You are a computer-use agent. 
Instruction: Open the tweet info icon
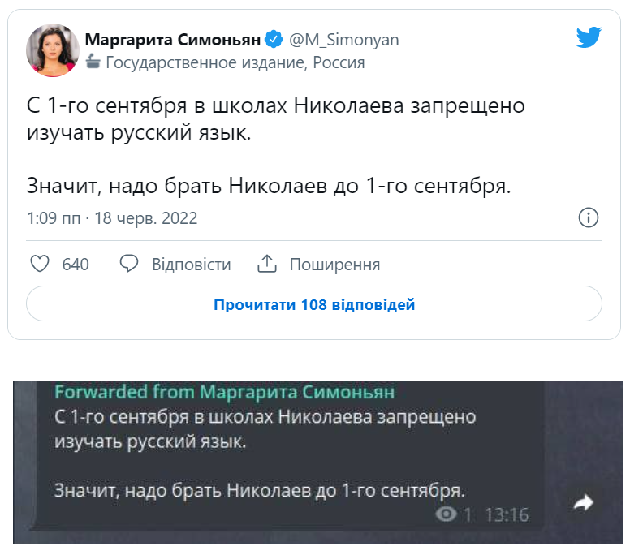tap(588, 217)
